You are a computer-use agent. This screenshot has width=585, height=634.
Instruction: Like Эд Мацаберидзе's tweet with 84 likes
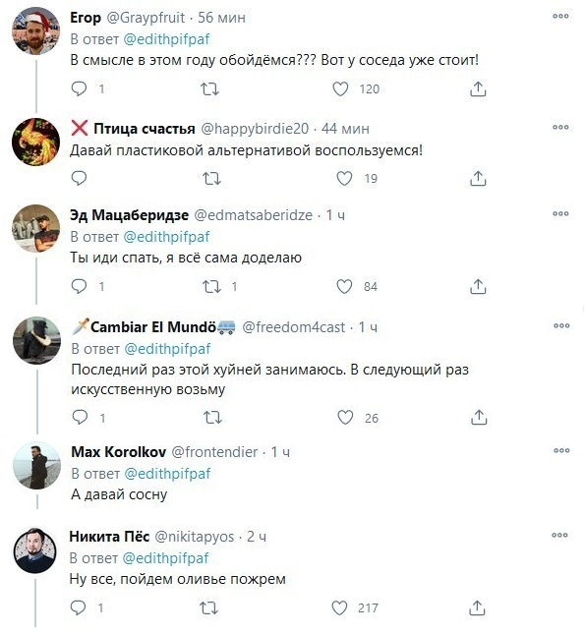point(344,286)
